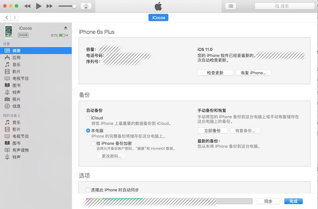Click the 检查更新 button

click(x=215, y=73)
